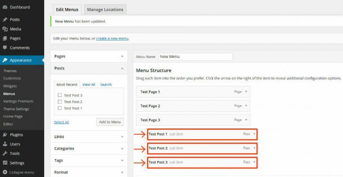Click the Tools wrench icon

5,153
